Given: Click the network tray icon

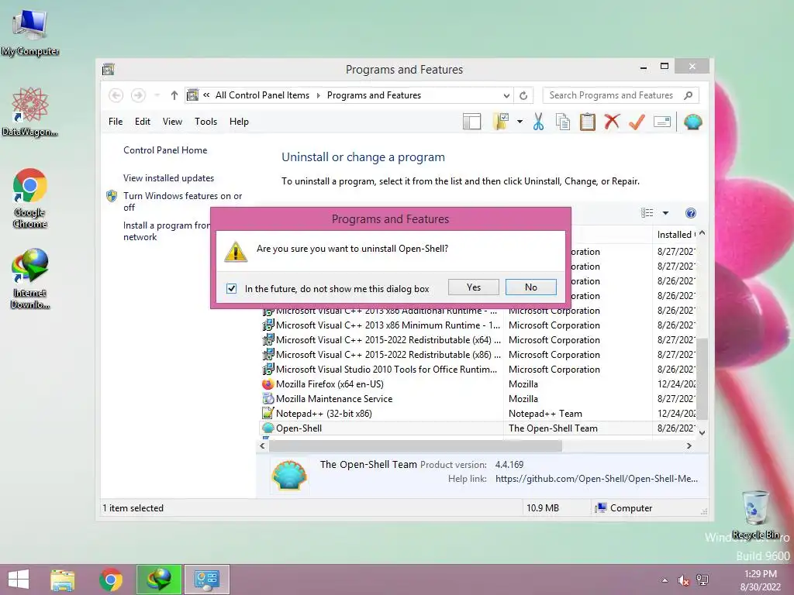Looking at the screenshot, I should point(703,580).
